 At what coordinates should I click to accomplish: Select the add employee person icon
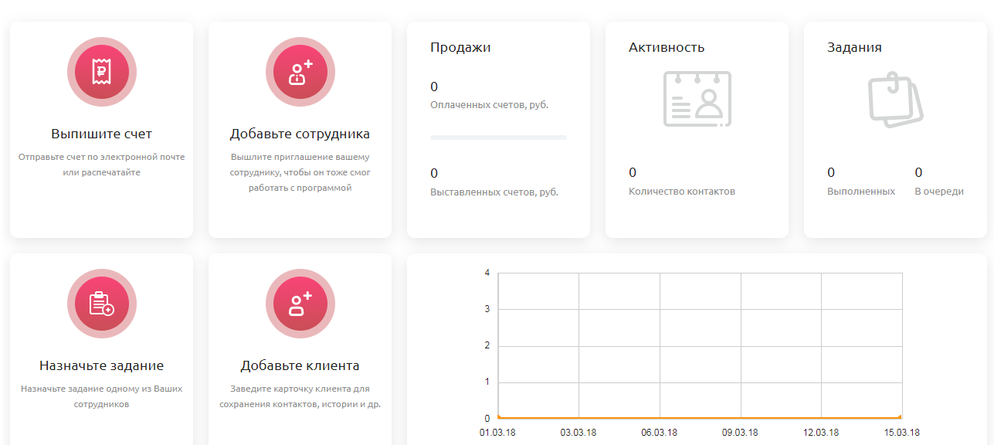300,71
